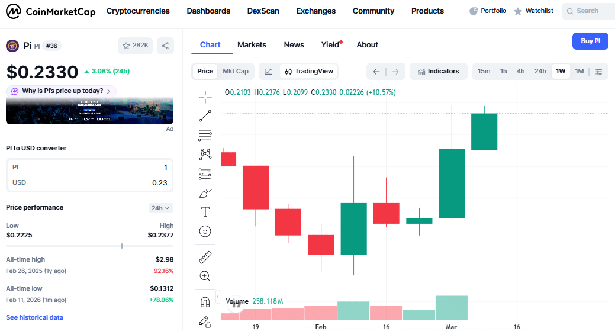This screenshot has height=331, width=615.
Task: Set the interval to 15m
Action: (484, 72)
